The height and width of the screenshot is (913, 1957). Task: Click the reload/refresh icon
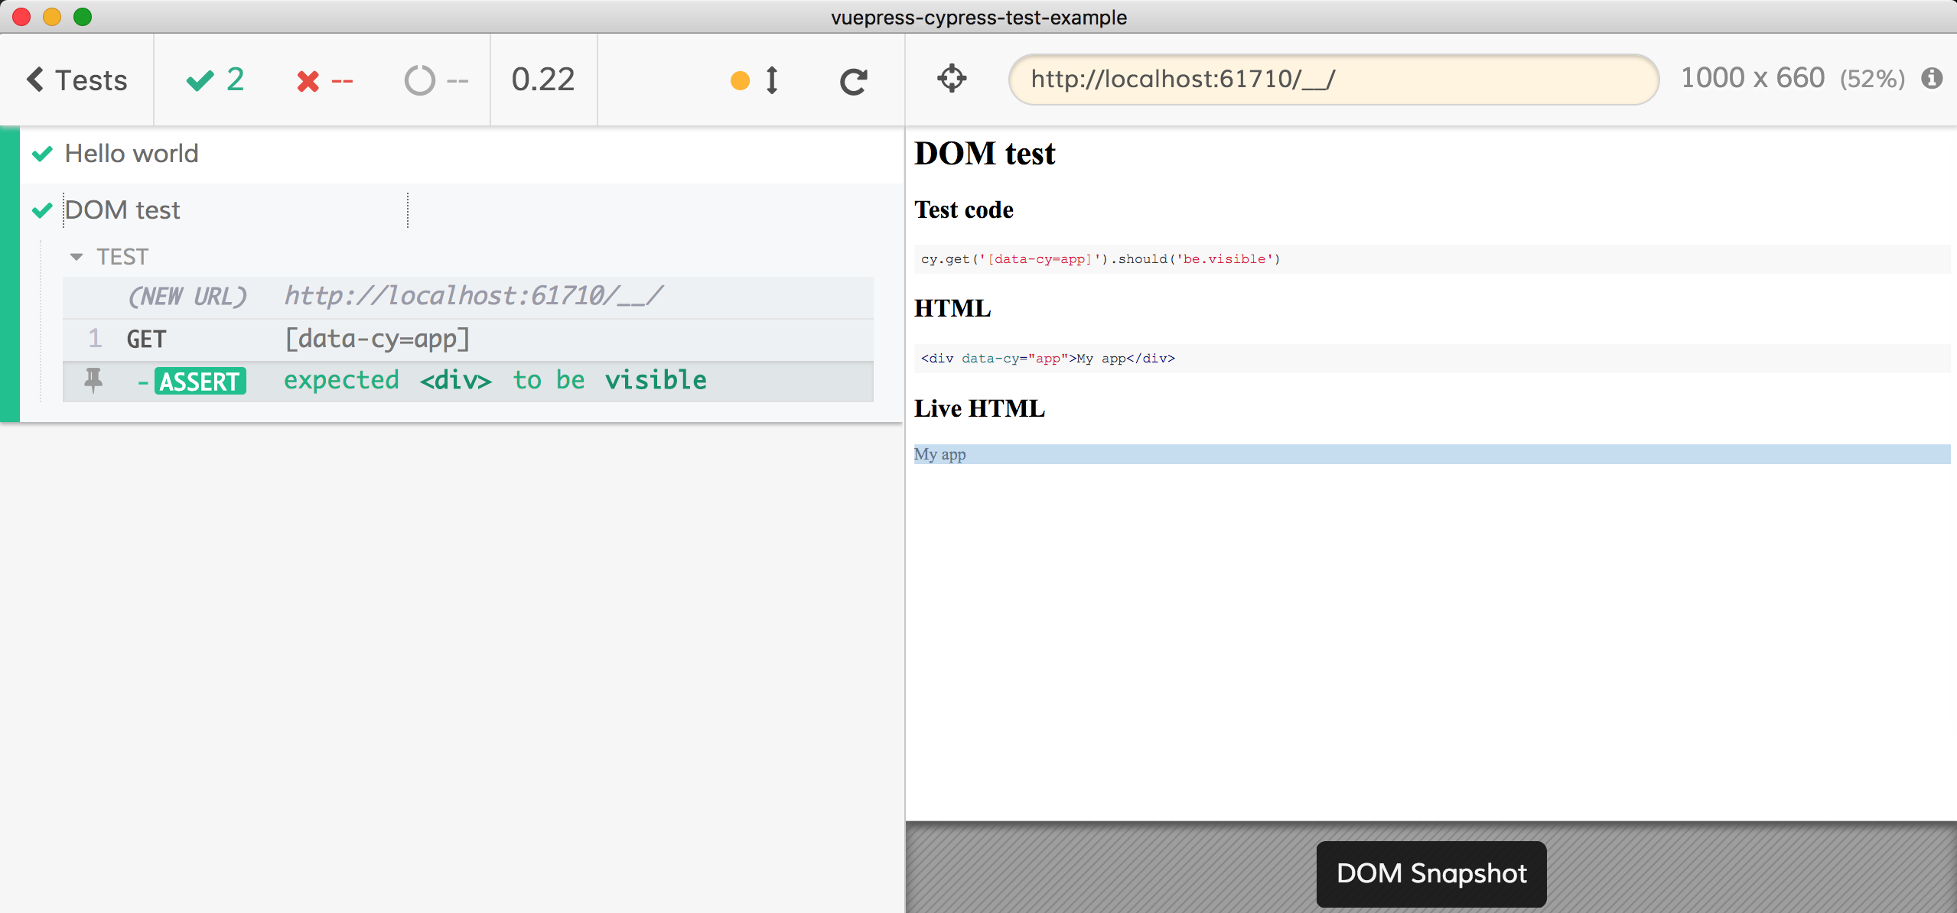pos(852,81)
